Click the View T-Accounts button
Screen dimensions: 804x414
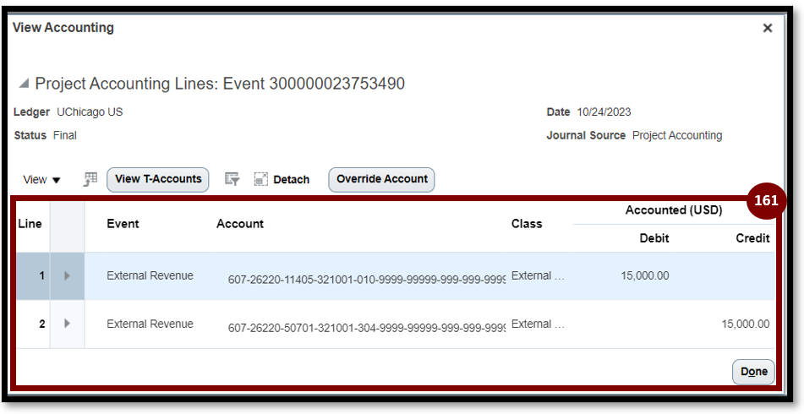pos(158,179)
